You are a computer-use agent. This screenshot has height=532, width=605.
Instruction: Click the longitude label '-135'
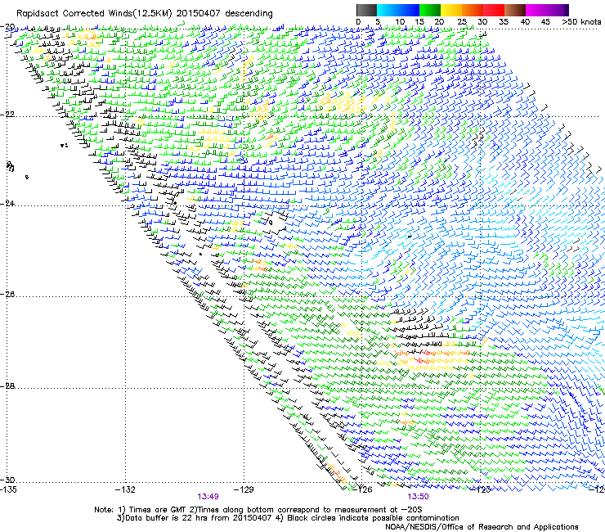8,490
